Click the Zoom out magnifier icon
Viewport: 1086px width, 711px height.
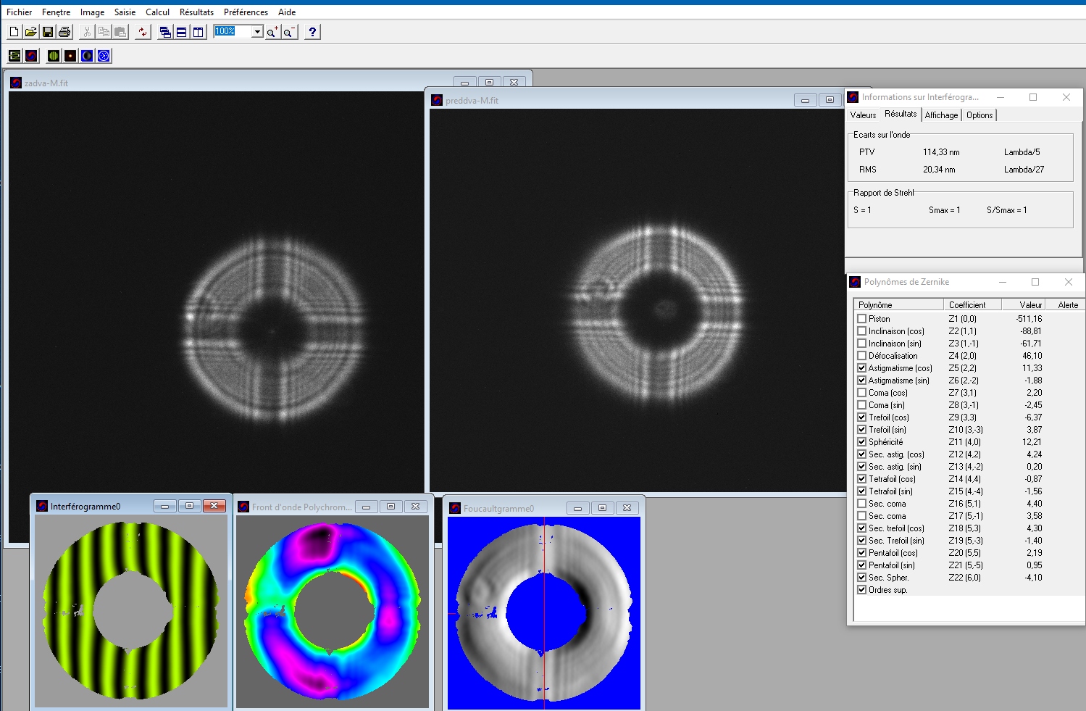tap(289, 32)
